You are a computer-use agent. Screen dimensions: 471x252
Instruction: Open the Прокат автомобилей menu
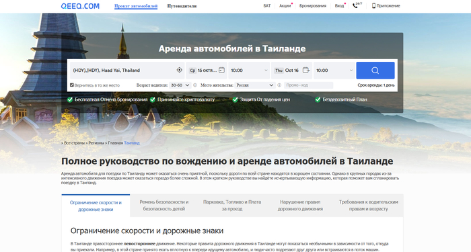(x=136, y=6)
